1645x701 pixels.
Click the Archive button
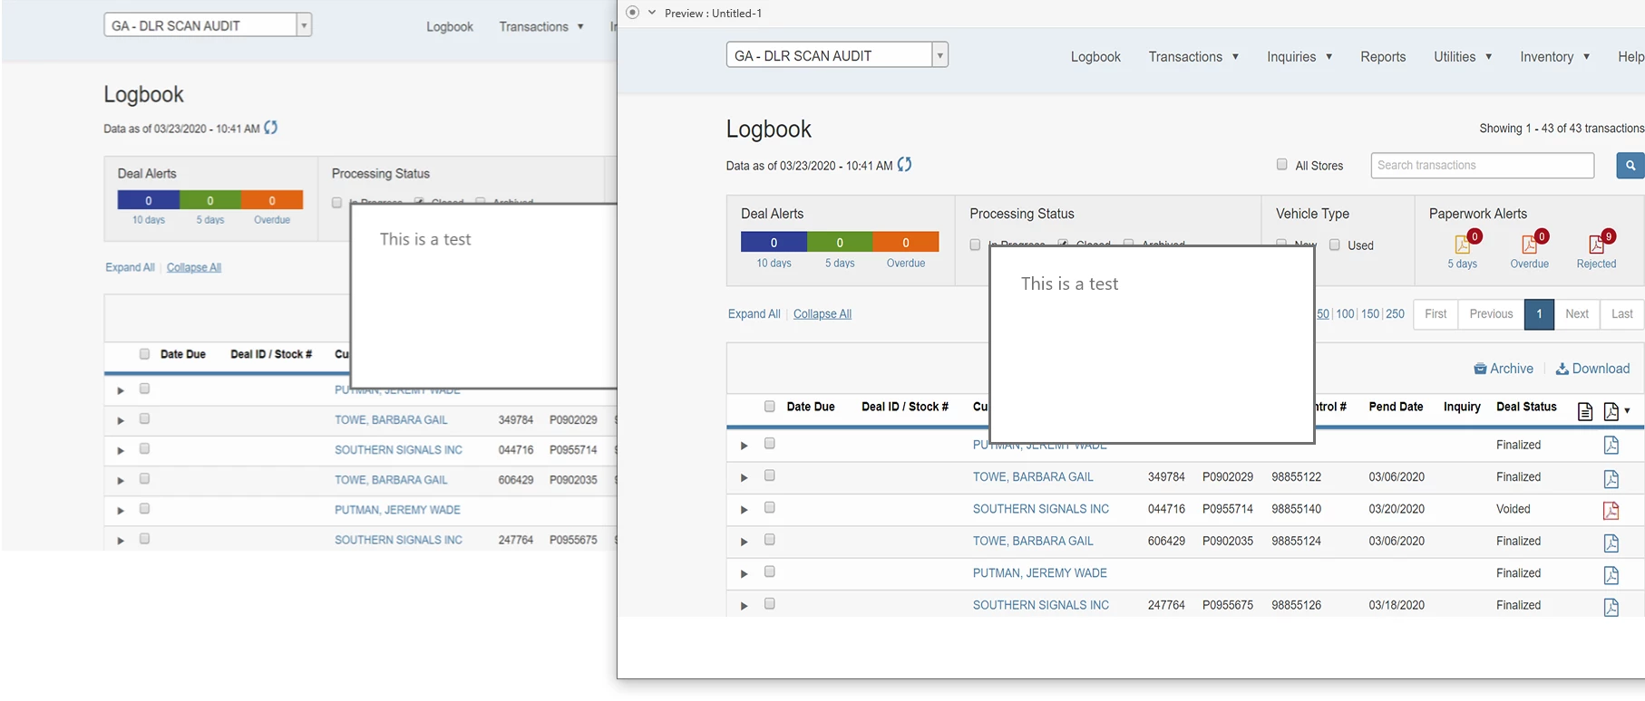click(x=1503, y=369)
